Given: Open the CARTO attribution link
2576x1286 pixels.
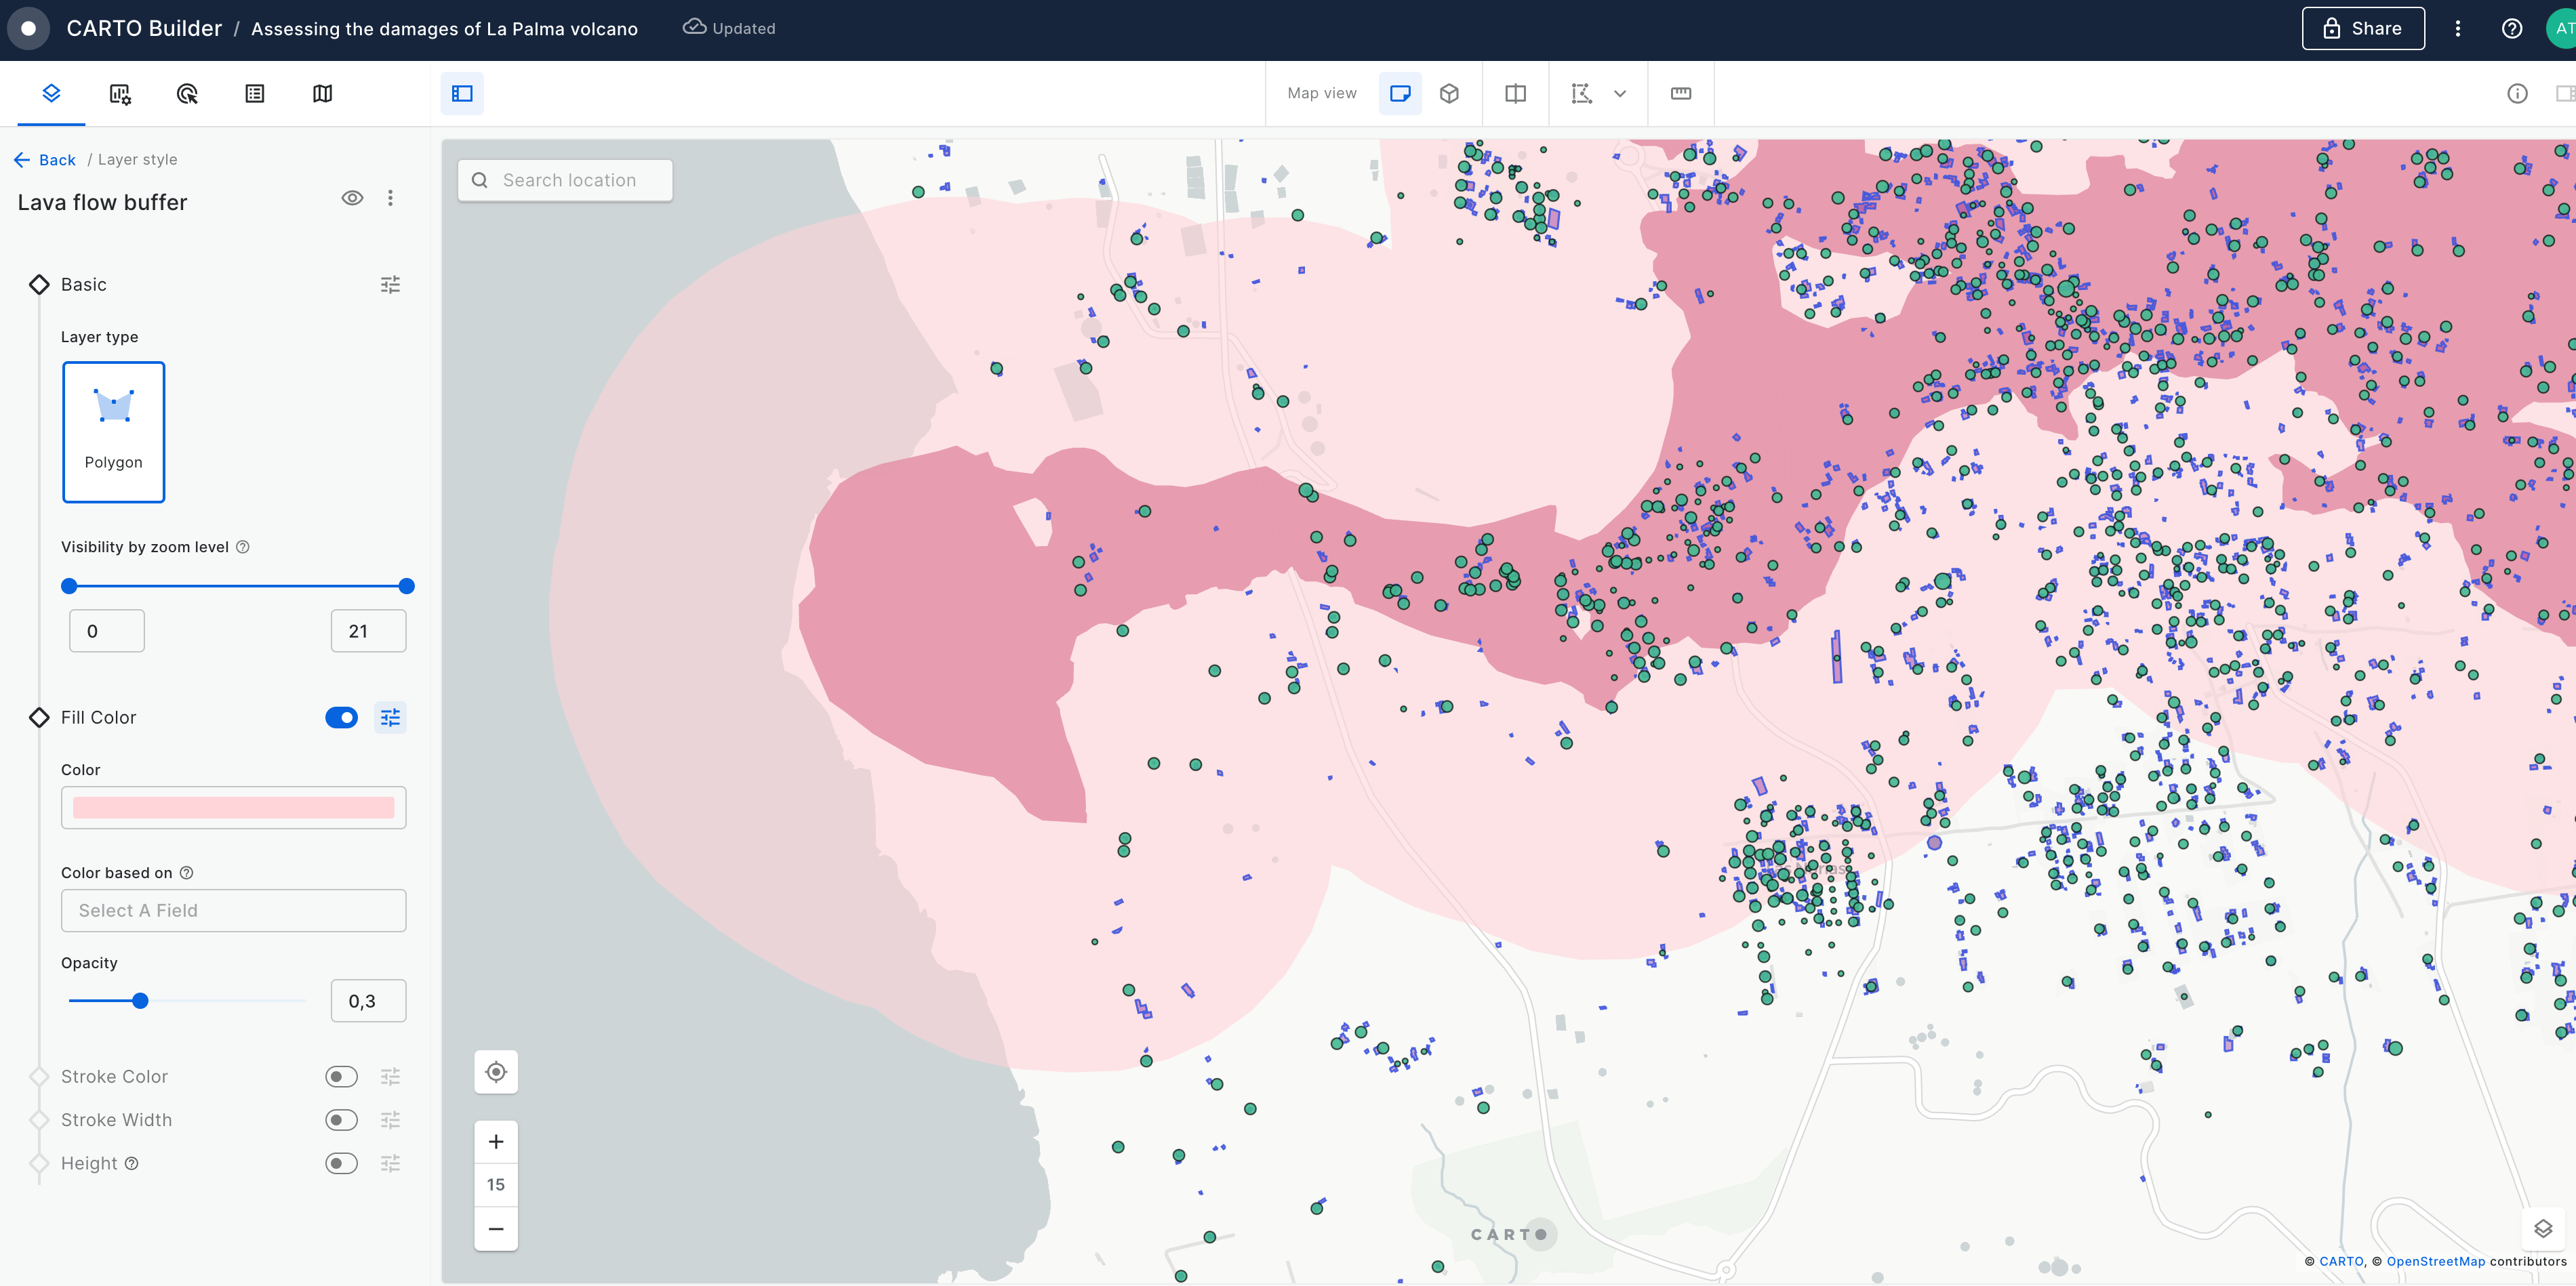Looking at the screenshot, I should click(x=2341, y=1261).
